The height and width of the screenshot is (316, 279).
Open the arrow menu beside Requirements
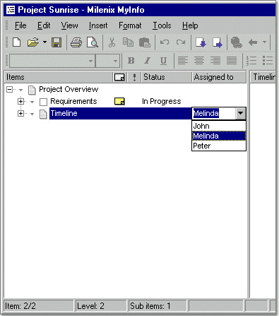pos(32,102)
